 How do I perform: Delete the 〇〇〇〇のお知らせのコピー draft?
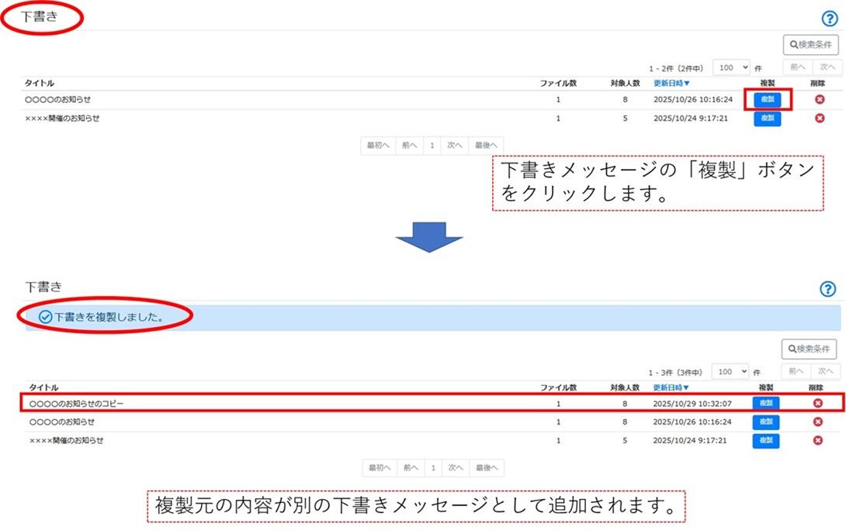click(x=817, y=403)
